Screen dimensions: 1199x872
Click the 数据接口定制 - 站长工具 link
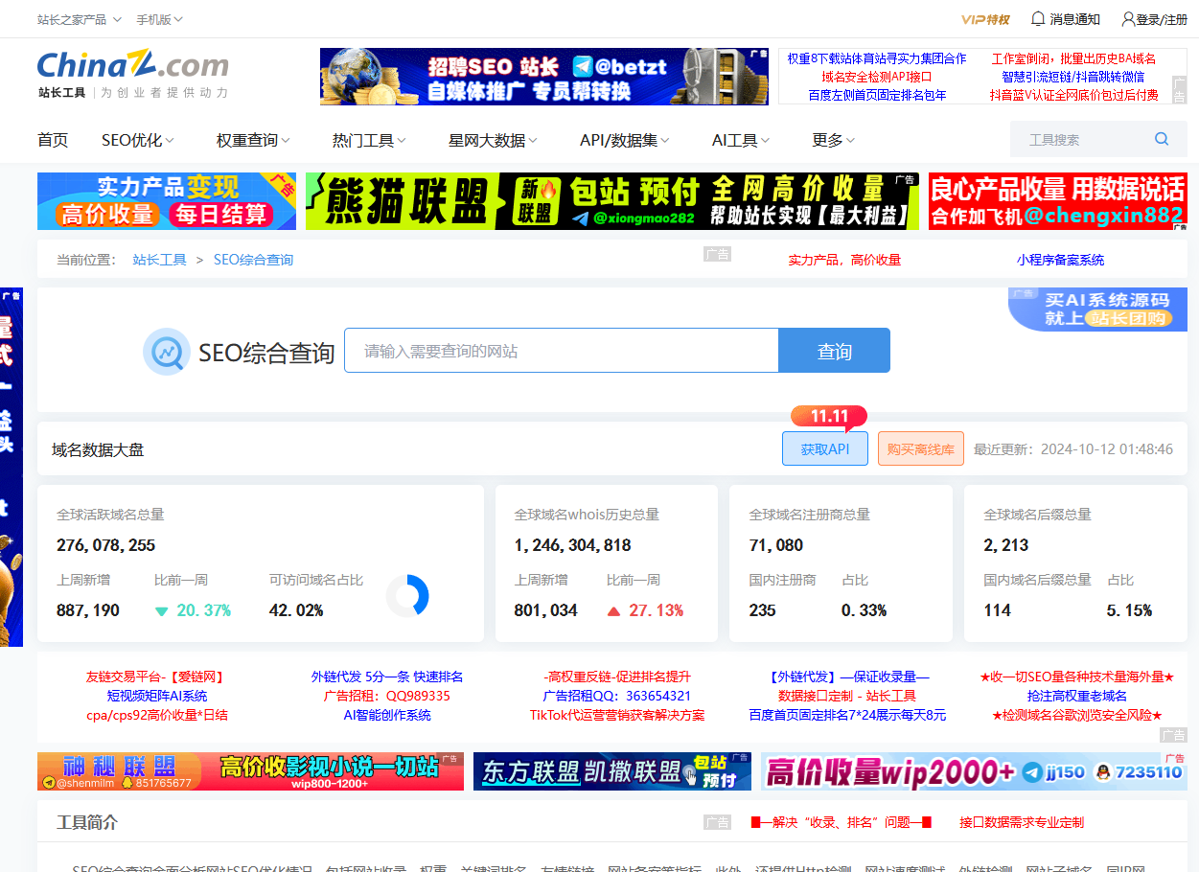847,696
